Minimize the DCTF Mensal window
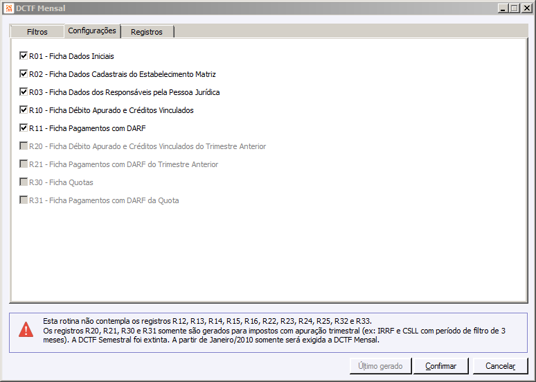Screen dimensions: 536x382 [503, 8]
